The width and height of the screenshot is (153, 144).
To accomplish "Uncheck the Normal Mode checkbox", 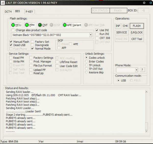I will [x=32, y=48].
